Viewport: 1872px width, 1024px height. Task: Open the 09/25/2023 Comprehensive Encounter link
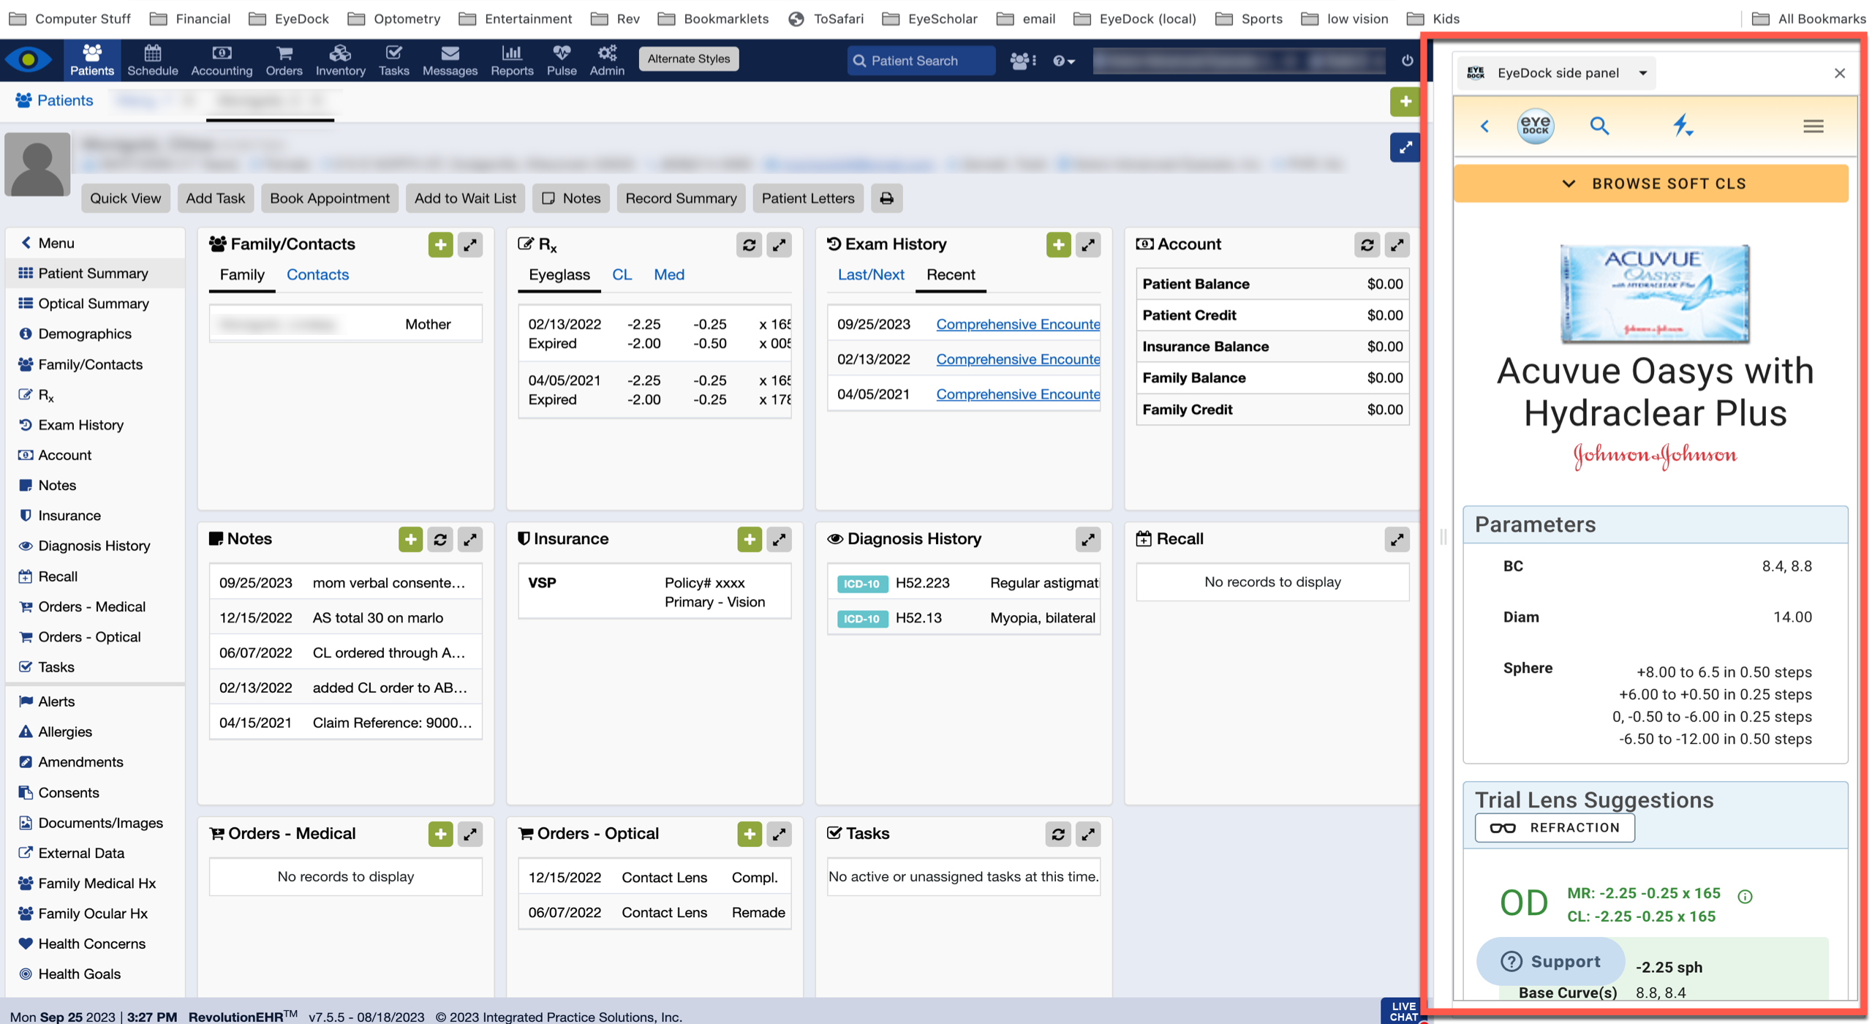(1017, 324)
